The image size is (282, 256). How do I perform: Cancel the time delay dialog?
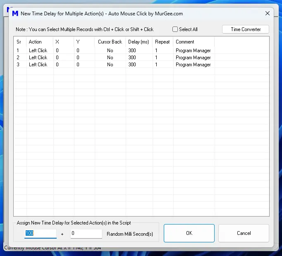pos(244,233)
